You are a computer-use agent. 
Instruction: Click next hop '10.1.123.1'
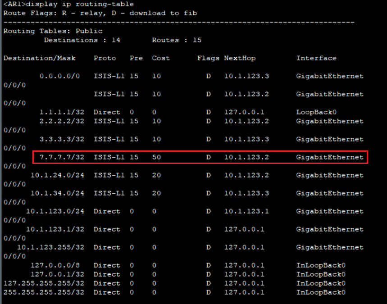246,211
